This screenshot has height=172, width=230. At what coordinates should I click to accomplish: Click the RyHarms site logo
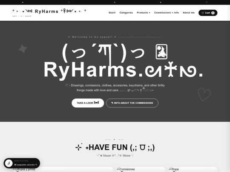click(49, 11)
